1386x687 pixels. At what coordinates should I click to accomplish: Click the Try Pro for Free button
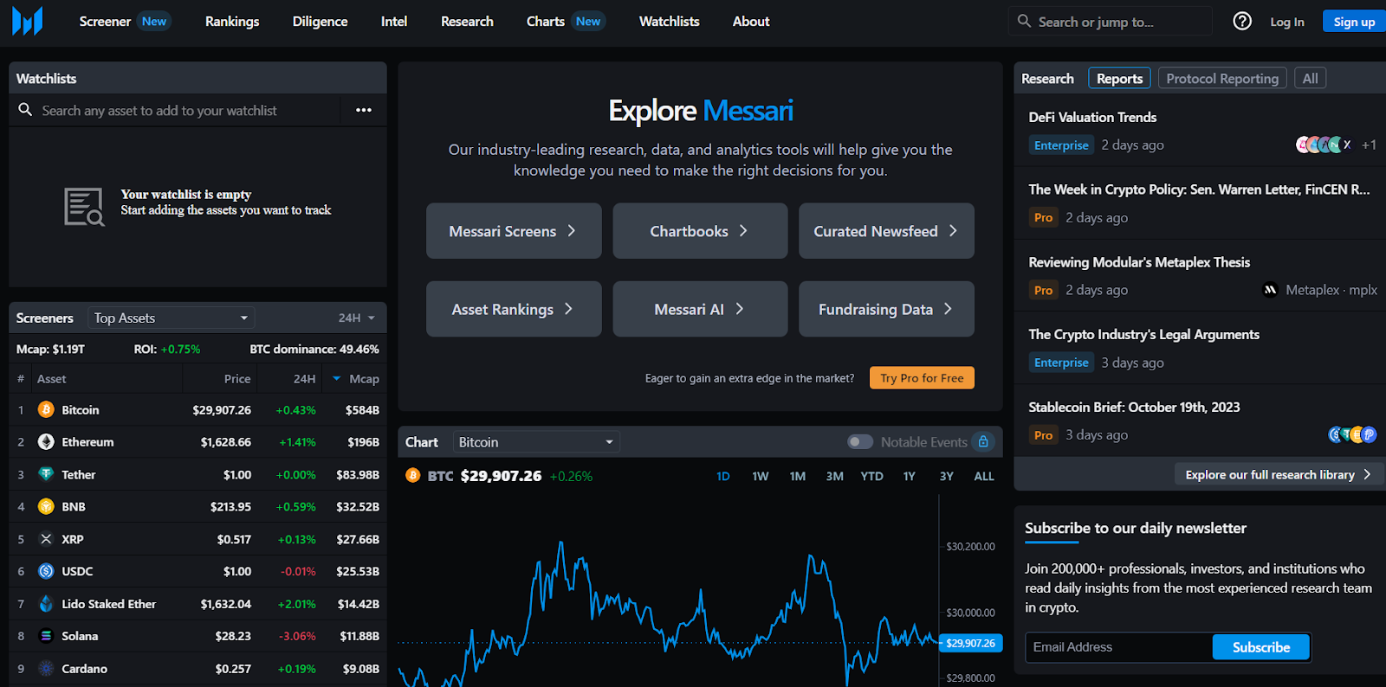coord(922,378)
